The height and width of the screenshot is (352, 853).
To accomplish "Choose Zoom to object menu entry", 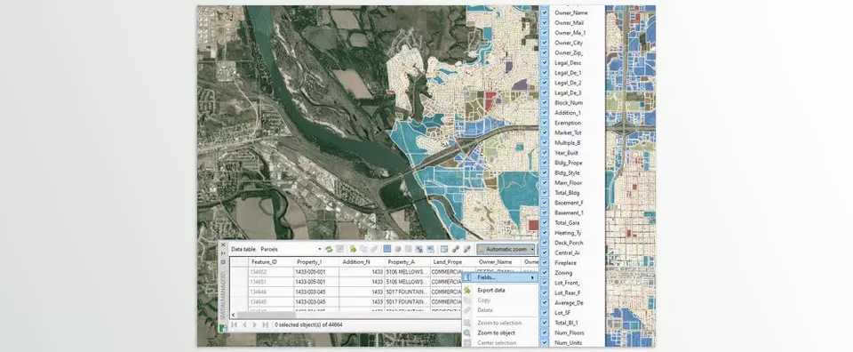I will coord(496,333).
